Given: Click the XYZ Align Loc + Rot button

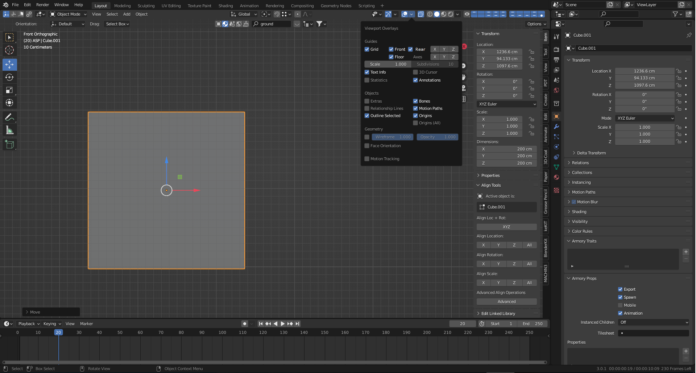Looking at the screenshot, I should 507,227.
